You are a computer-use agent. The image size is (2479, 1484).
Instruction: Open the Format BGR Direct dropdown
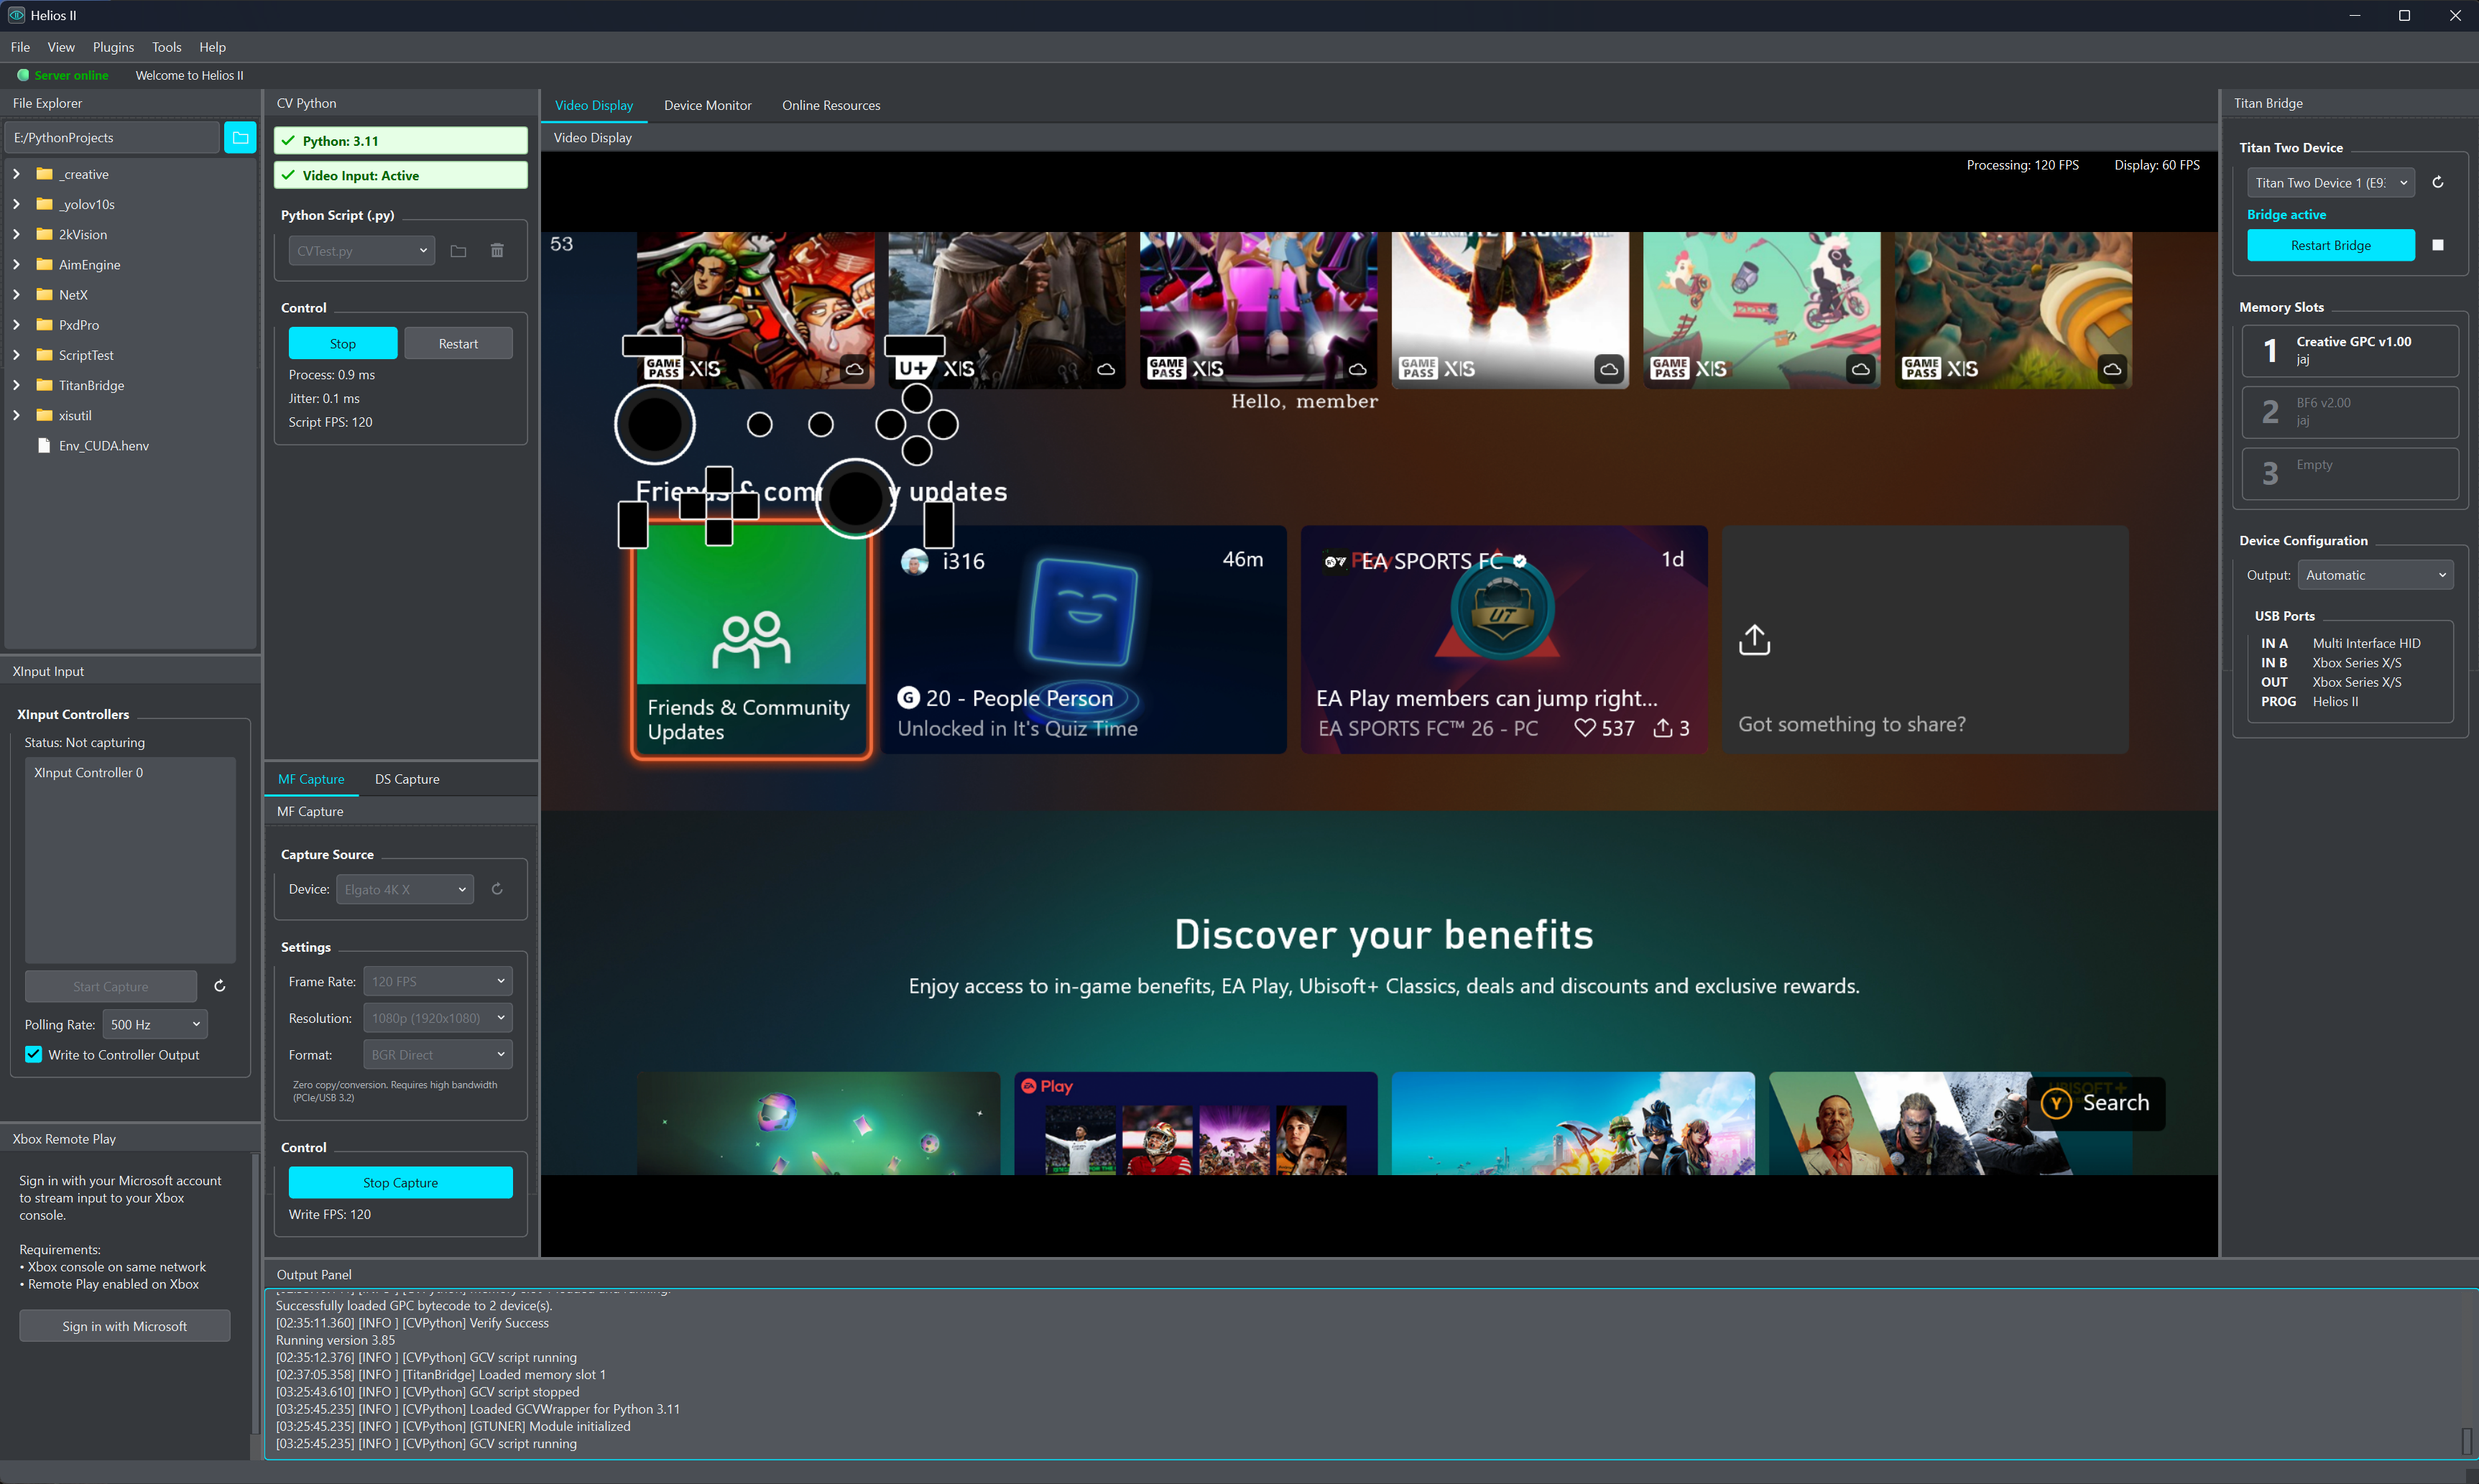pyautogui.click(x=437, y=1055)
